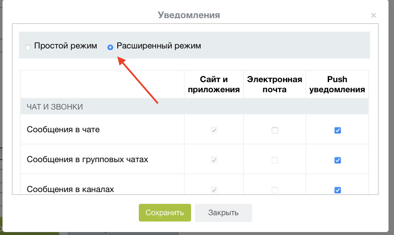
Task: Disable Push for Сообщения в групповых чатах
Action: tap(337, 160)
